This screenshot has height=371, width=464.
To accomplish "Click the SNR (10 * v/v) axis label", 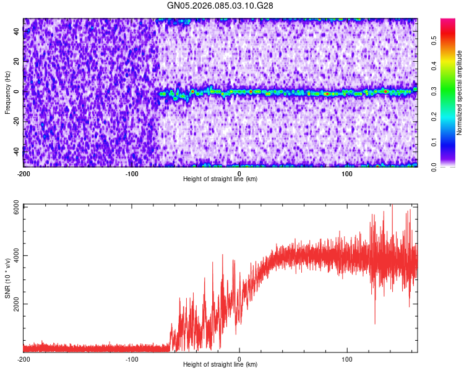I will pyautogui.click(x=7, y=278).
